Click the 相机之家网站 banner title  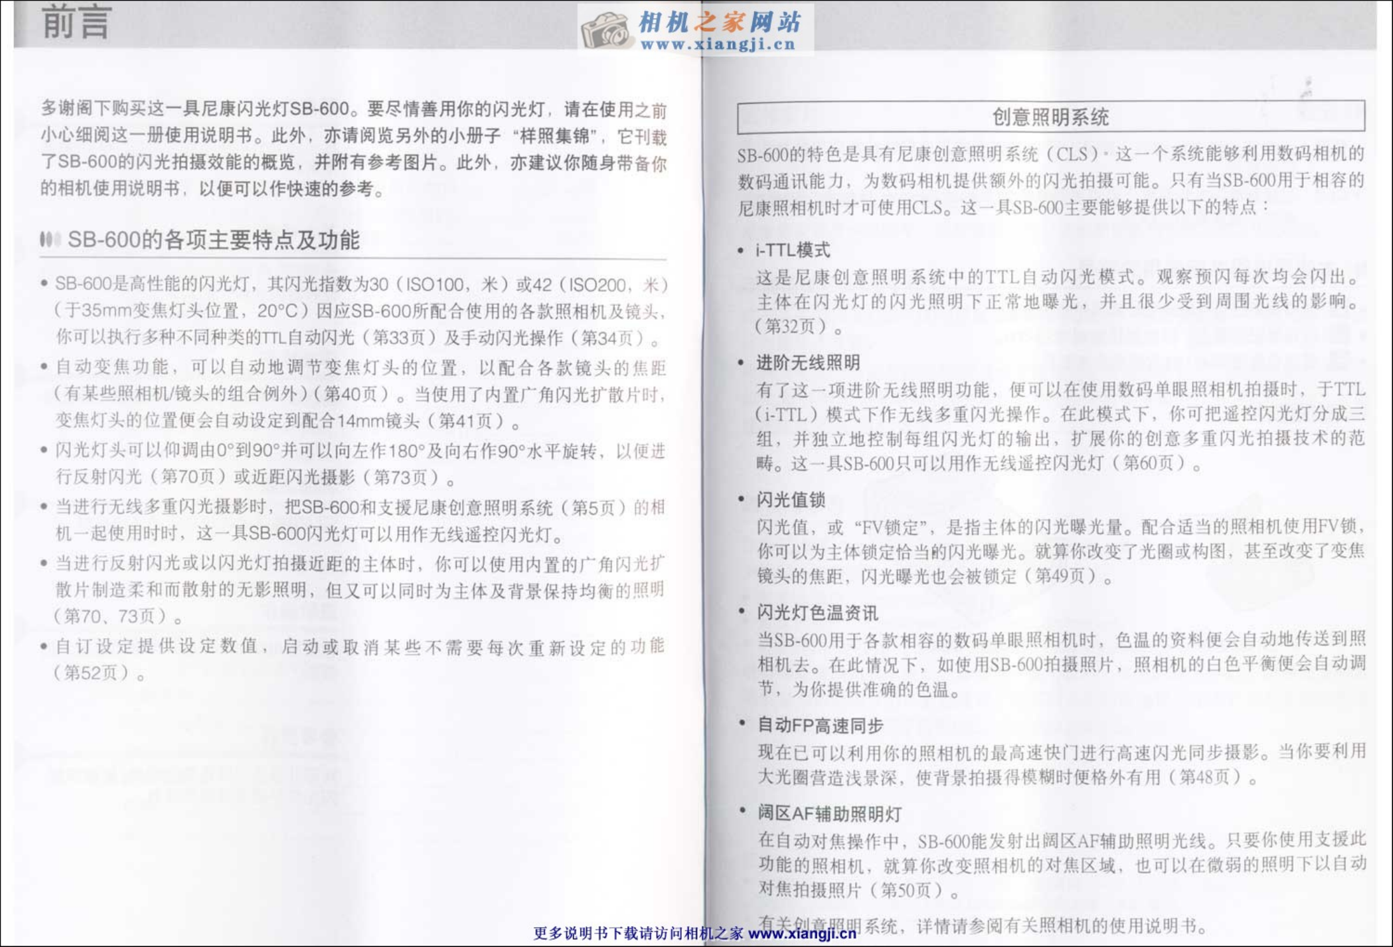719,22
